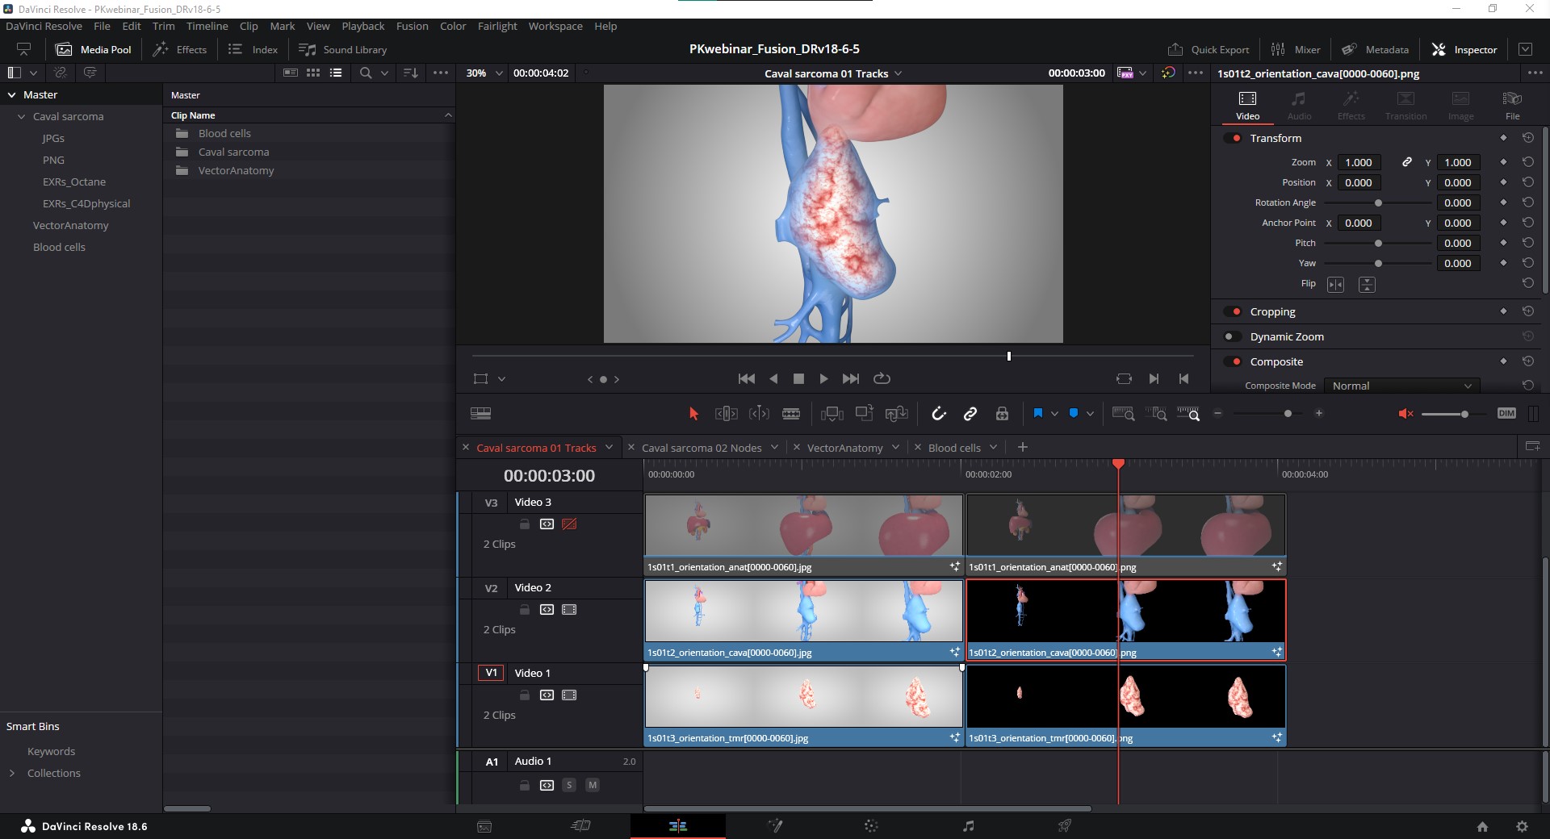Collapse the Master bin tree
Screen dimensions: 1550x839
[12, 94]
